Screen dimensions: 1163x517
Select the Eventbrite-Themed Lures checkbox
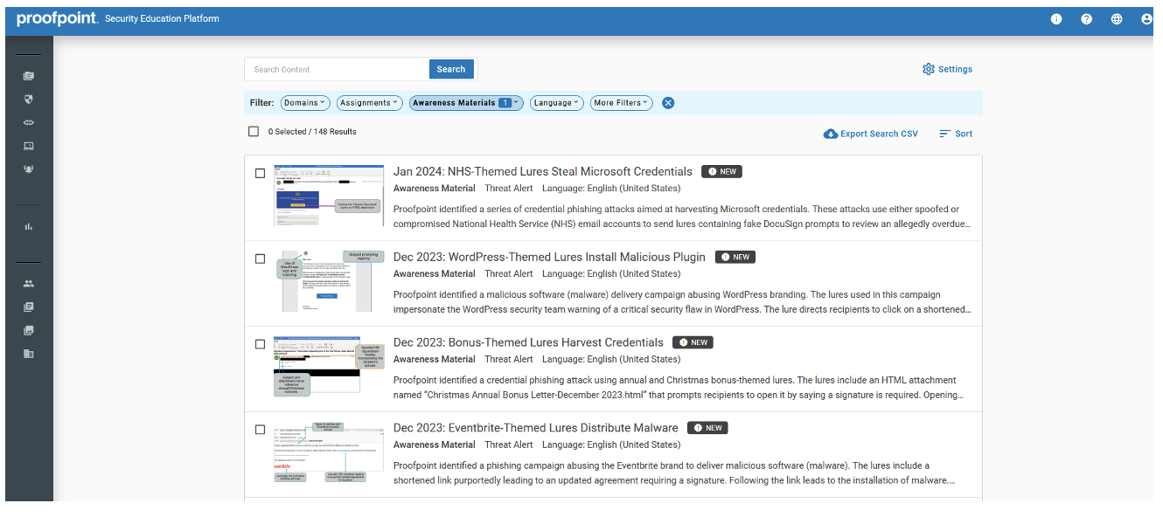(x=260, y=430)
